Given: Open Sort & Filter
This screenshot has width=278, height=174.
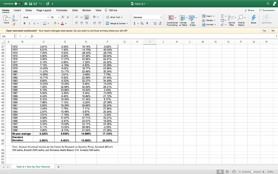Looking at the screenshot, I should (x=232, y=21).
